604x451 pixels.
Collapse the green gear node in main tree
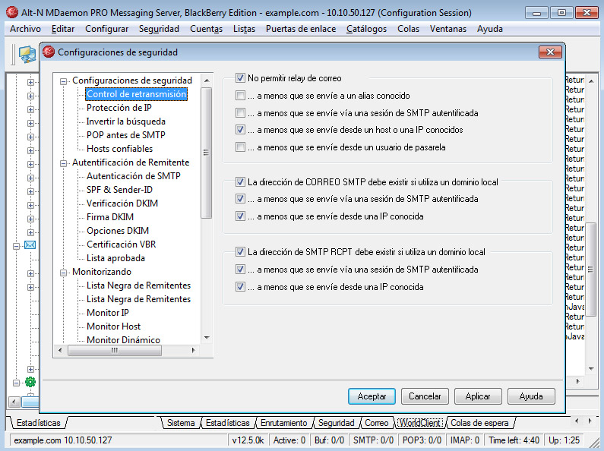point(16,383)
